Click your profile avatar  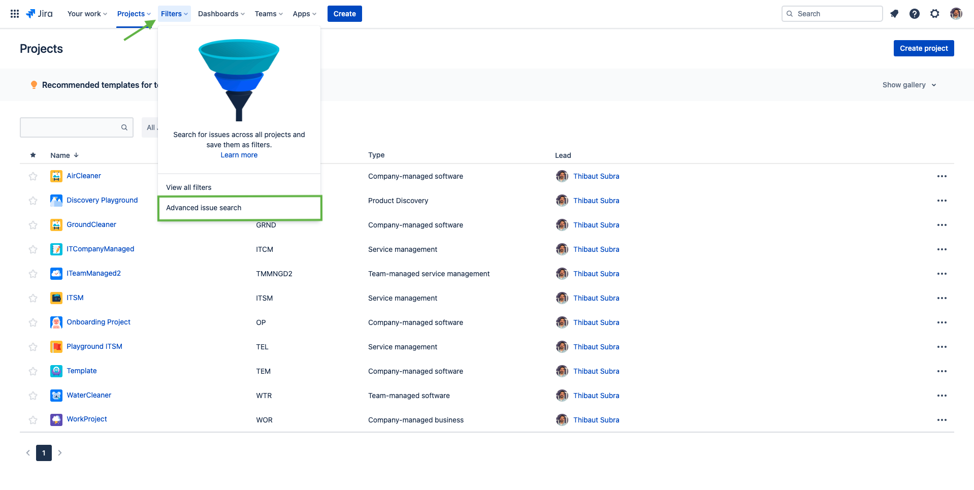click(x=956, y=14)
